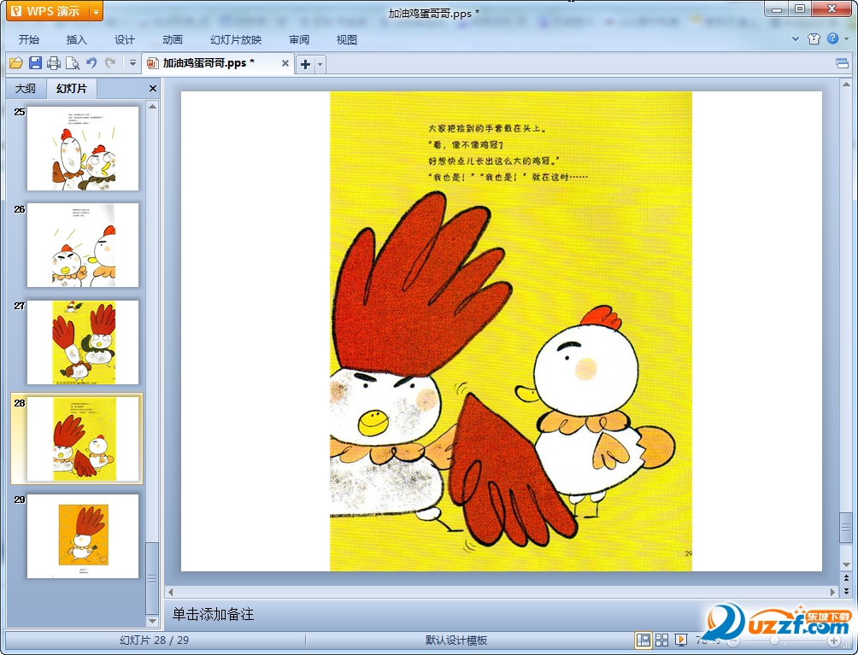
Task: Select slide 26 thumbnail
Action: tap(83, 245)
